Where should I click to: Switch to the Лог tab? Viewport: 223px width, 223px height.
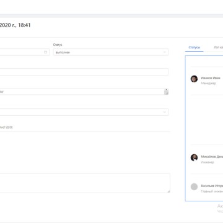pos(218,48)
